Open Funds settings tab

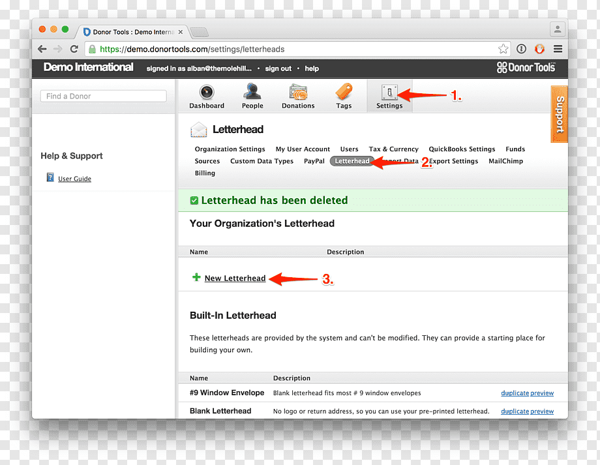pos(515,149)
